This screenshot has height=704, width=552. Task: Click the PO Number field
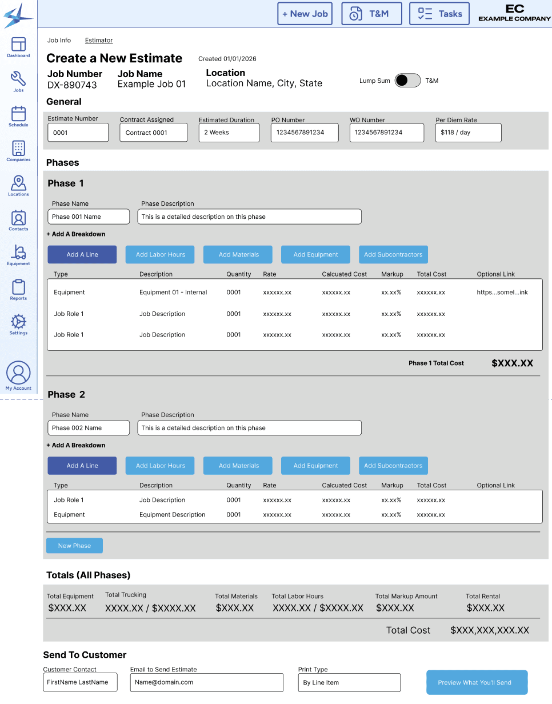305,133
